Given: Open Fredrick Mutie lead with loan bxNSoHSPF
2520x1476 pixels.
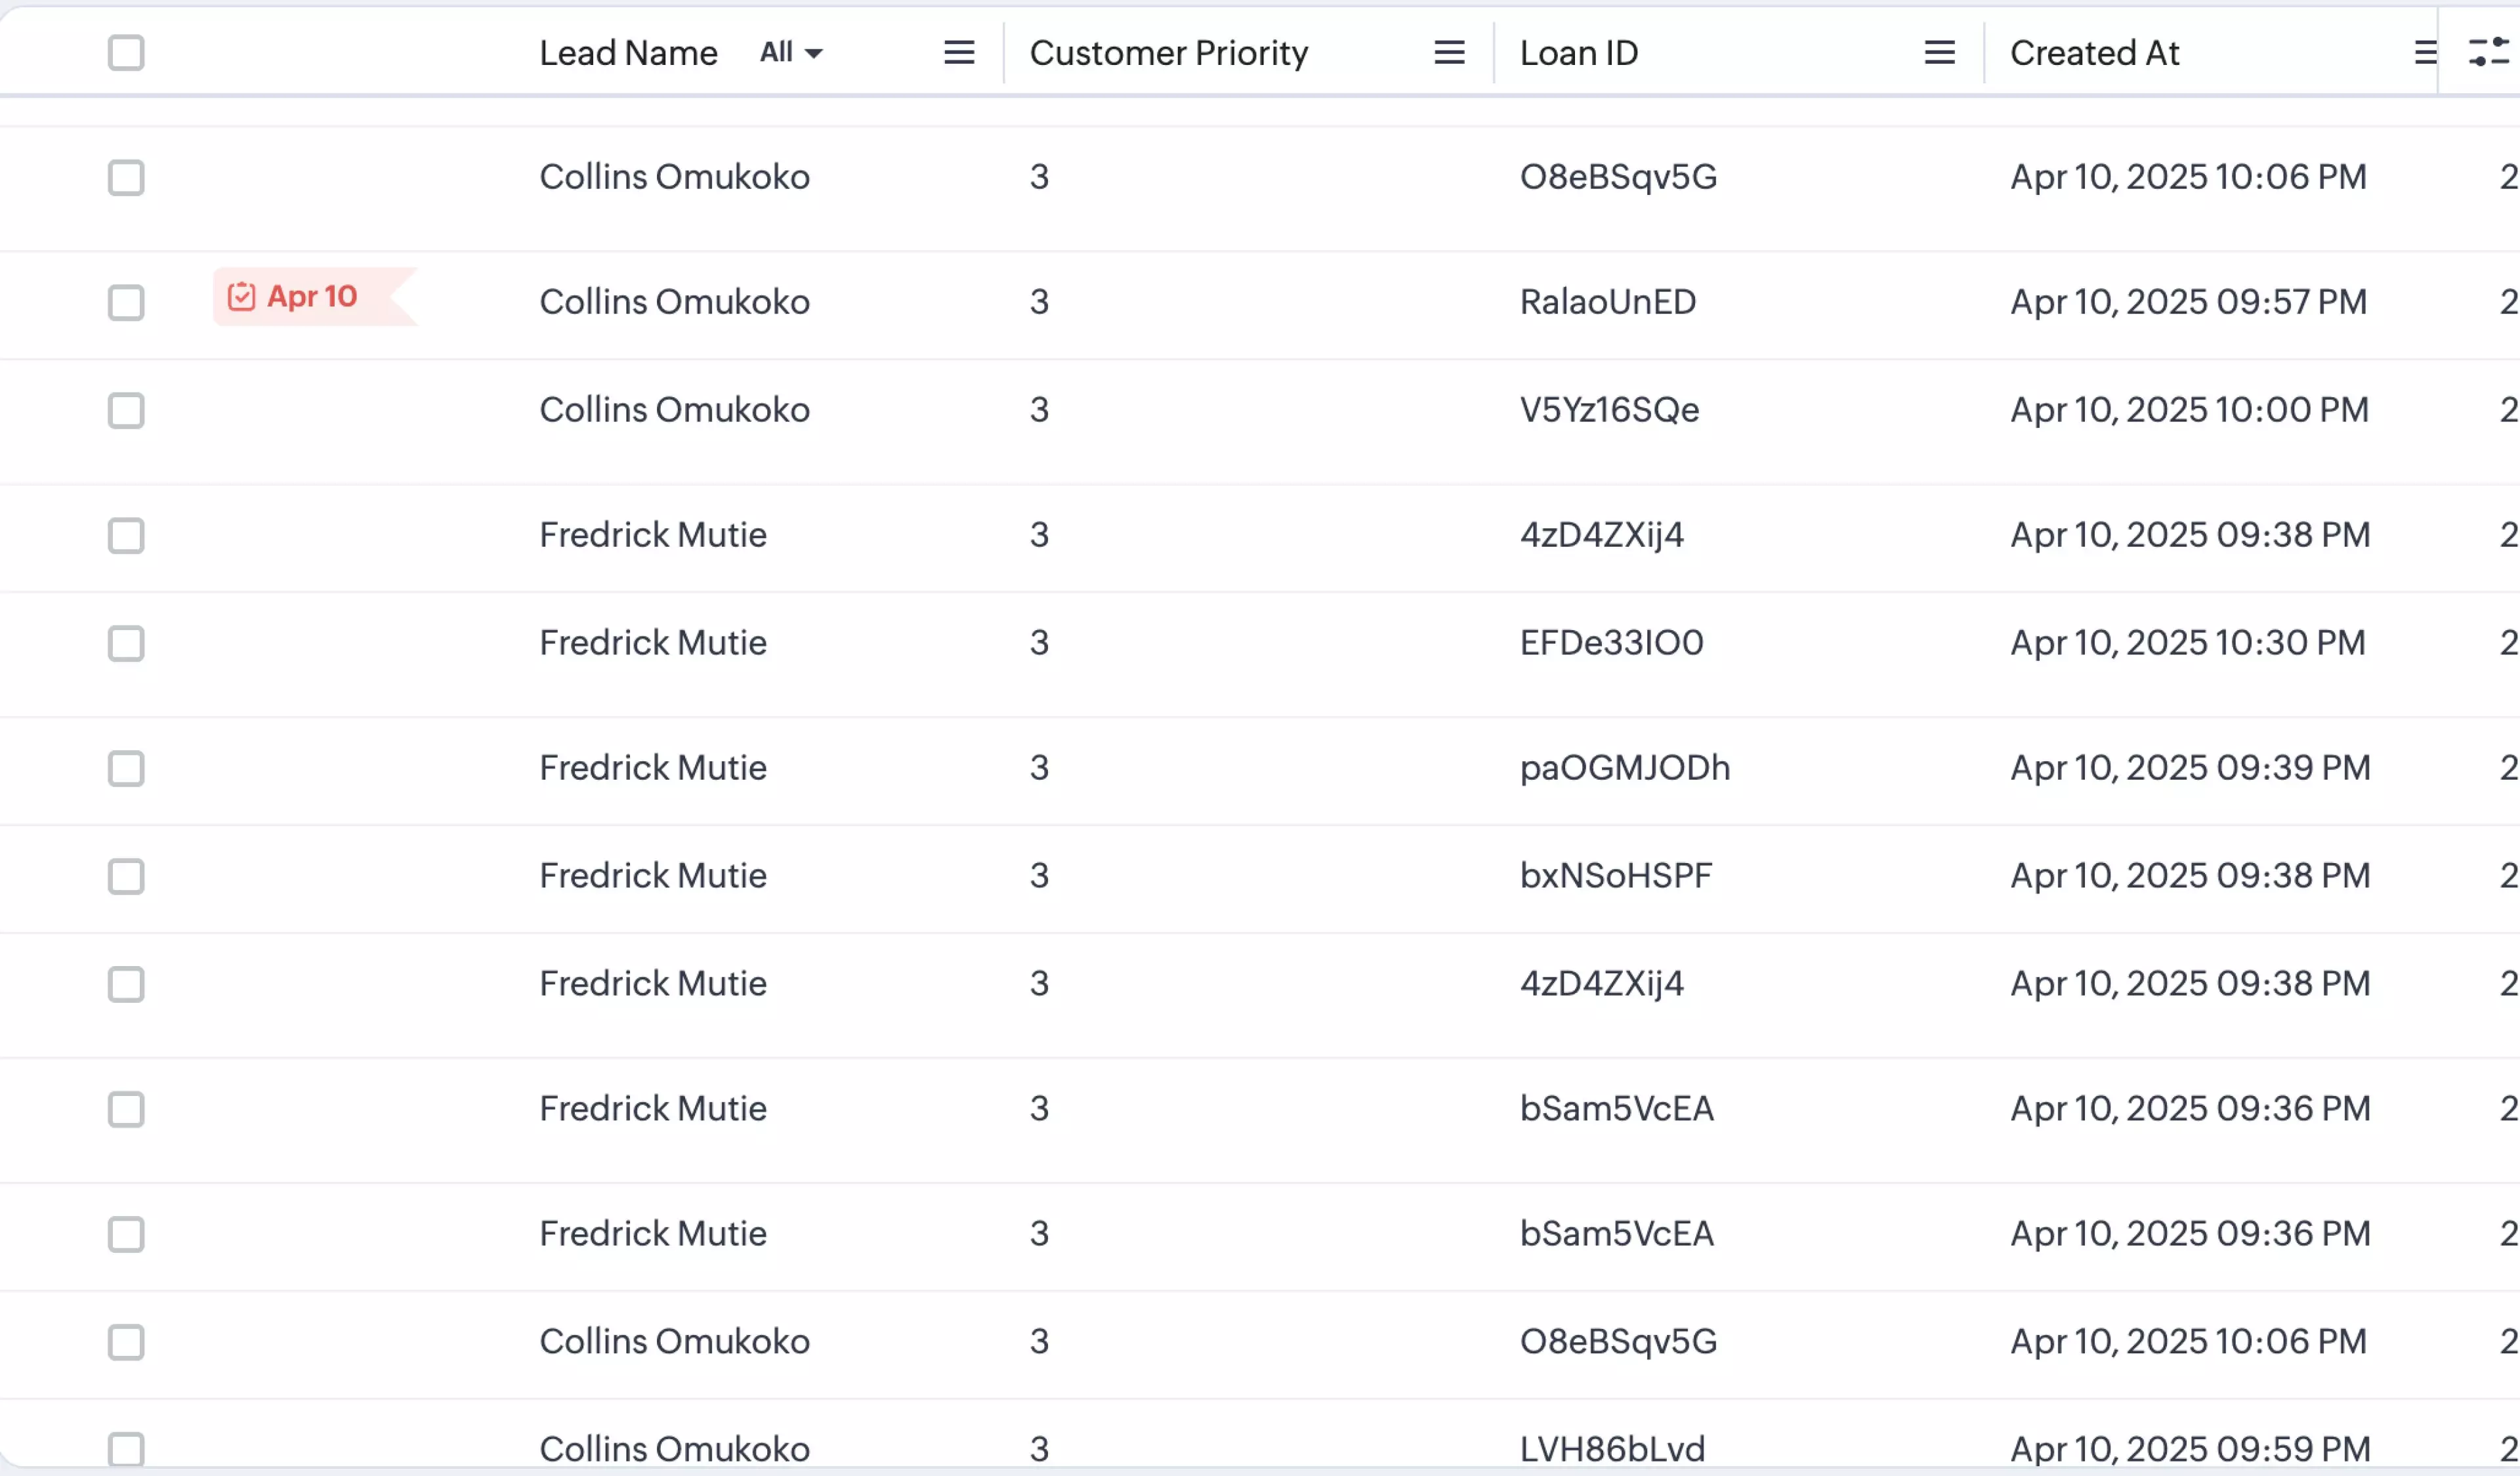Looking at the screenshot, I should point(653,876).
